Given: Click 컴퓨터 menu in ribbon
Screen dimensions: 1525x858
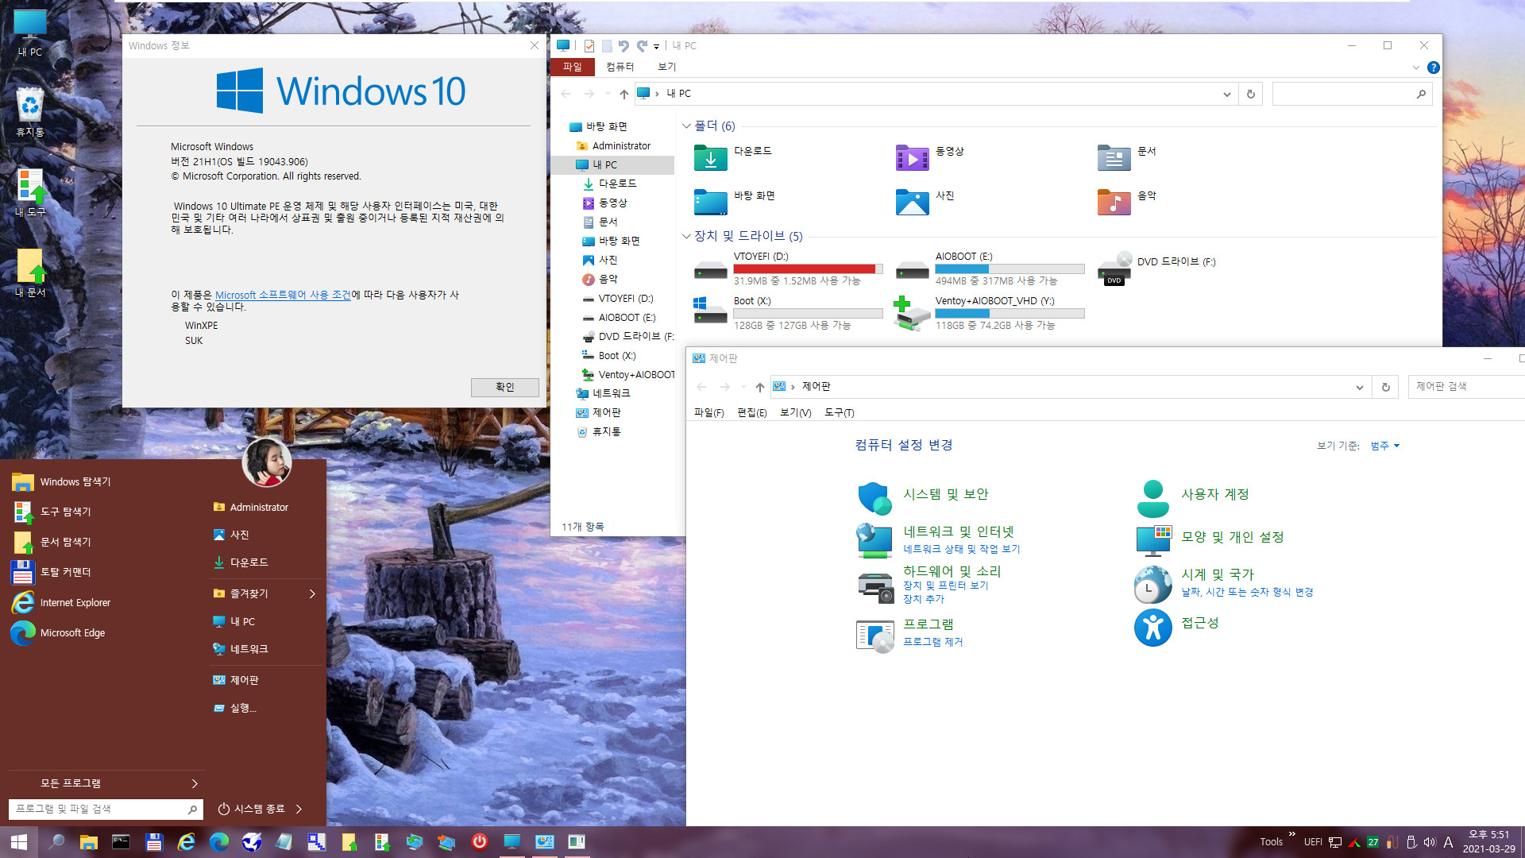Looking at the screenshot, I should click(620, 66).
